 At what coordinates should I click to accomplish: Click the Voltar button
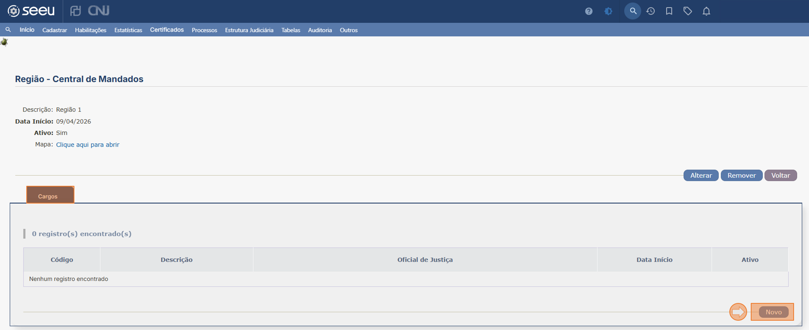pos(780,175)
